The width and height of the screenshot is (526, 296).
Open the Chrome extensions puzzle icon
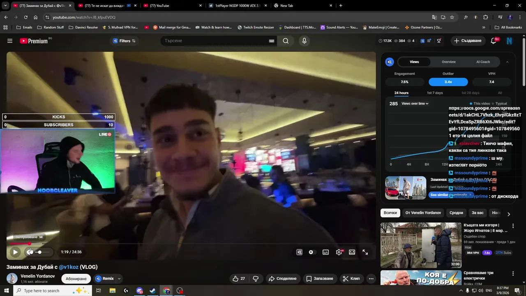click(x=485, y=17)
